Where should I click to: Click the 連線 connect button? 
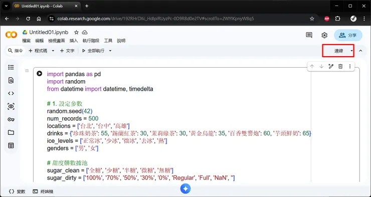click(338, 51)
